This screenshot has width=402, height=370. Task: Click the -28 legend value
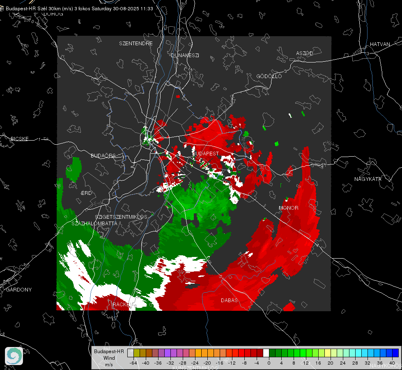[183, 363]
